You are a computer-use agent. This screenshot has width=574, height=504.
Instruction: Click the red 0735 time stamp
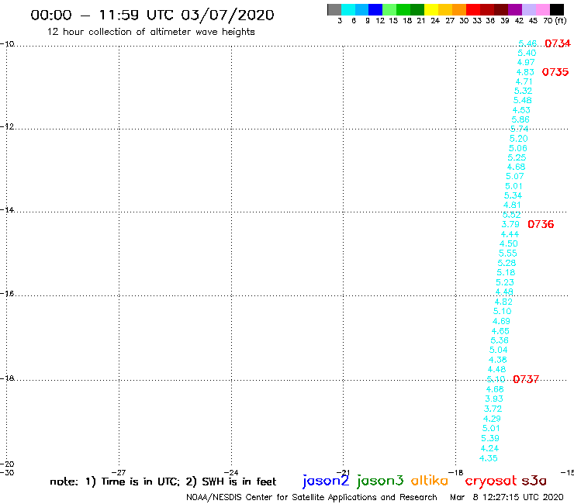pyautogui.click(x=555, y=72)
